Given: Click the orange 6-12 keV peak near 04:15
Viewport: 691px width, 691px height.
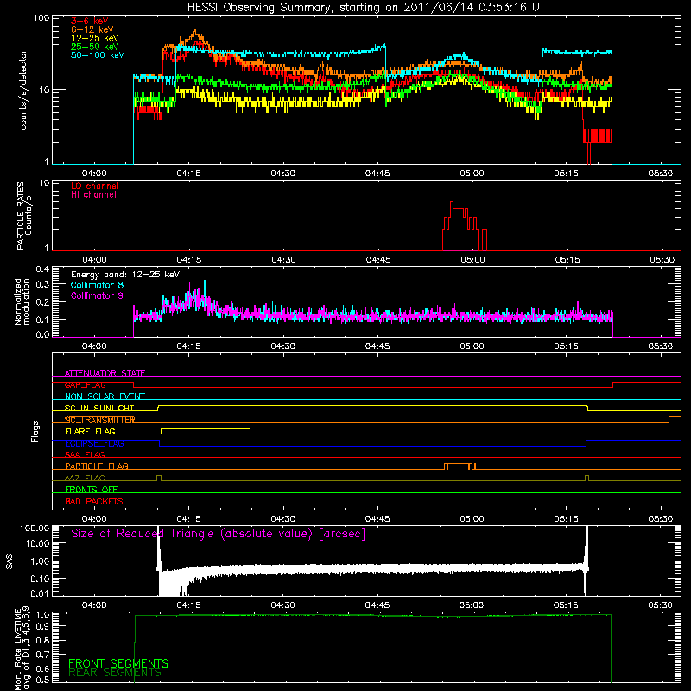Looking at the screenshot, I should [196, 33].
